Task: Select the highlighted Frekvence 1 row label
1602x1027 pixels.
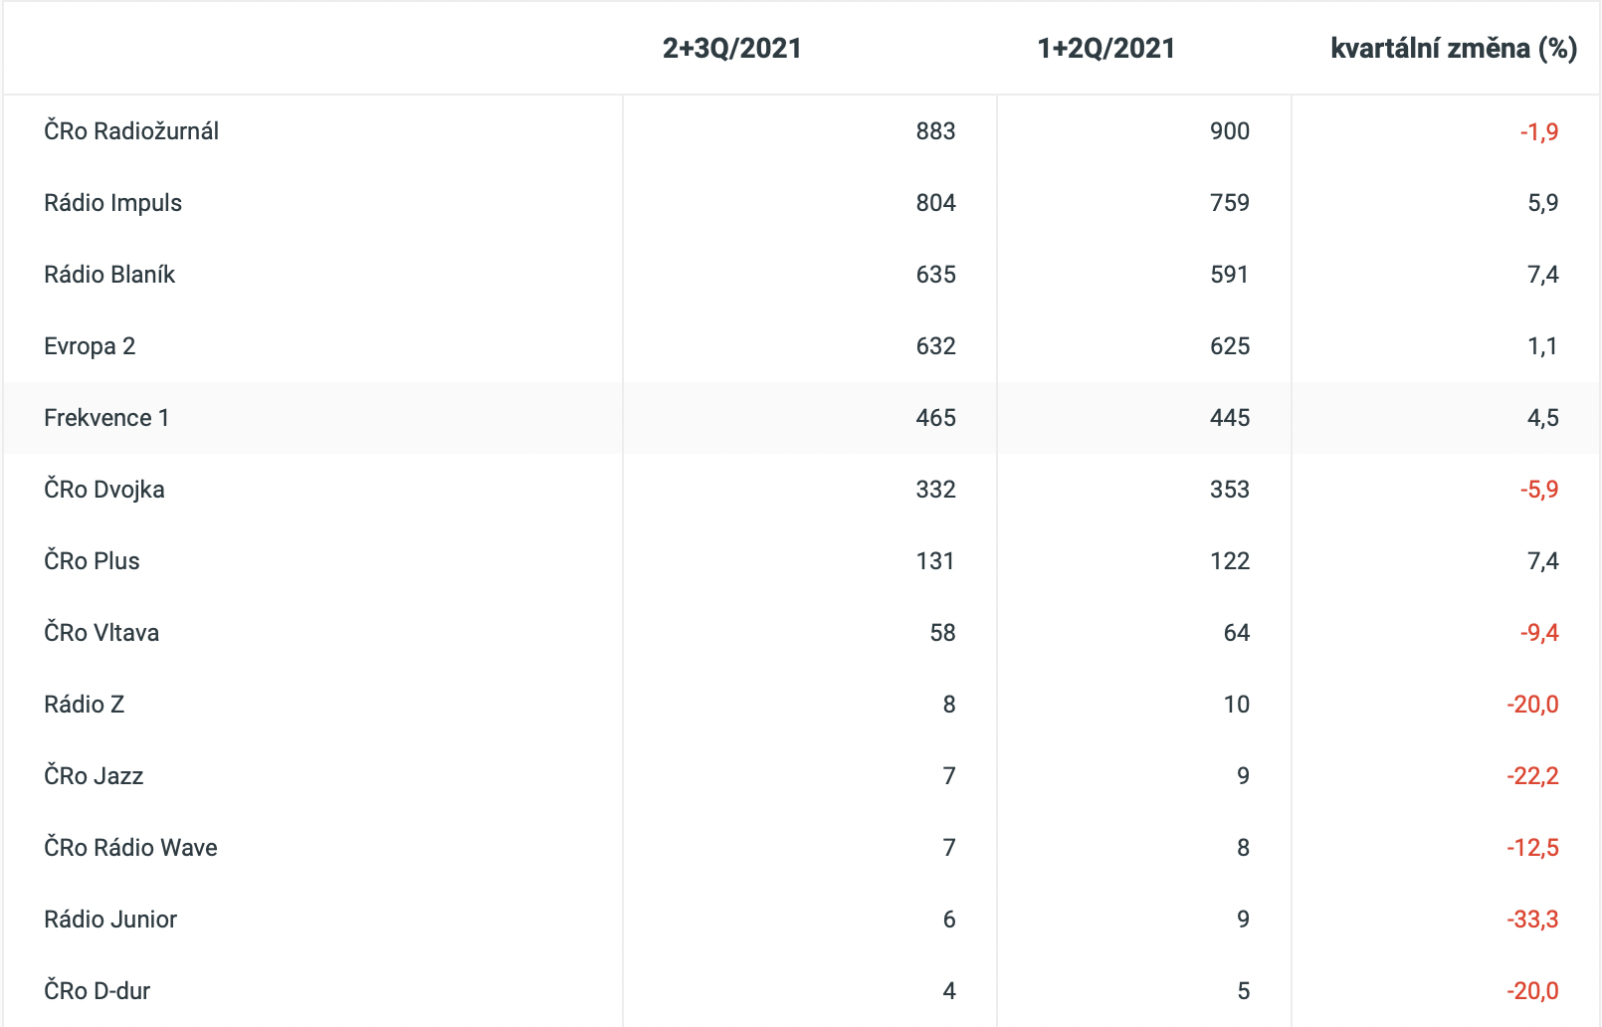Action: [106, 418]
